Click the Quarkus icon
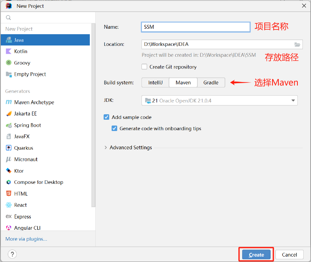The width and height of the screenshot is (311, 262). (x=9, y=148)
